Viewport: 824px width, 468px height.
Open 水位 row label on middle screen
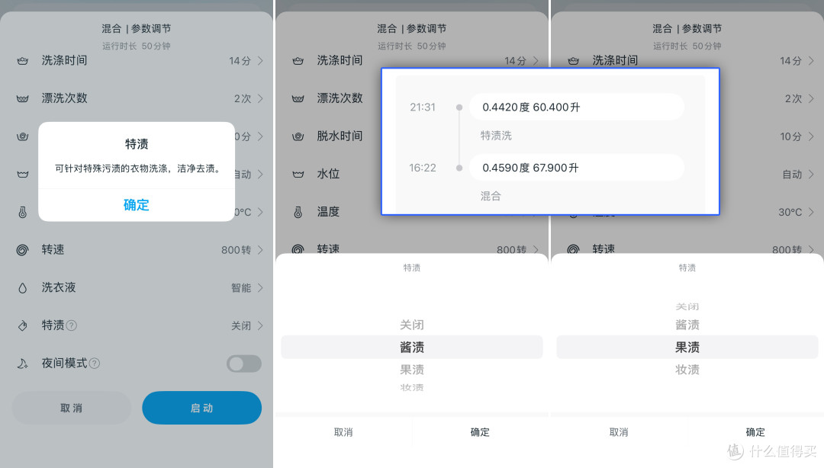coord(328,175)
